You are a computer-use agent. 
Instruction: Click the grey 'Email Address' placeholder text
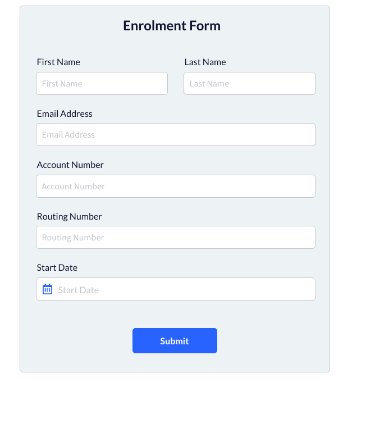point(68,135)
